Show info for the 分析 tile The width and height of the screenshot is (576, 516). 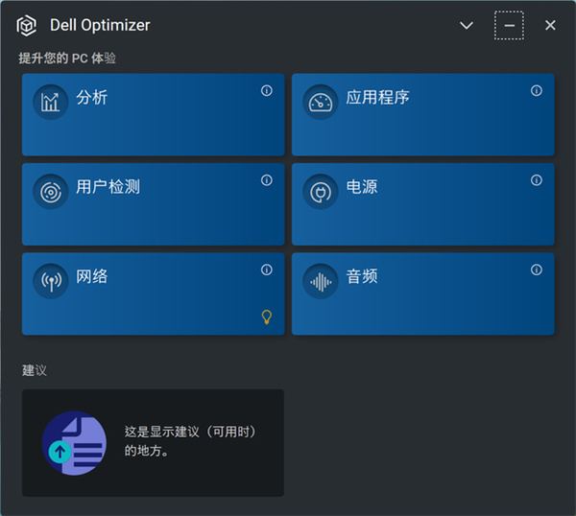coord(267,91)
